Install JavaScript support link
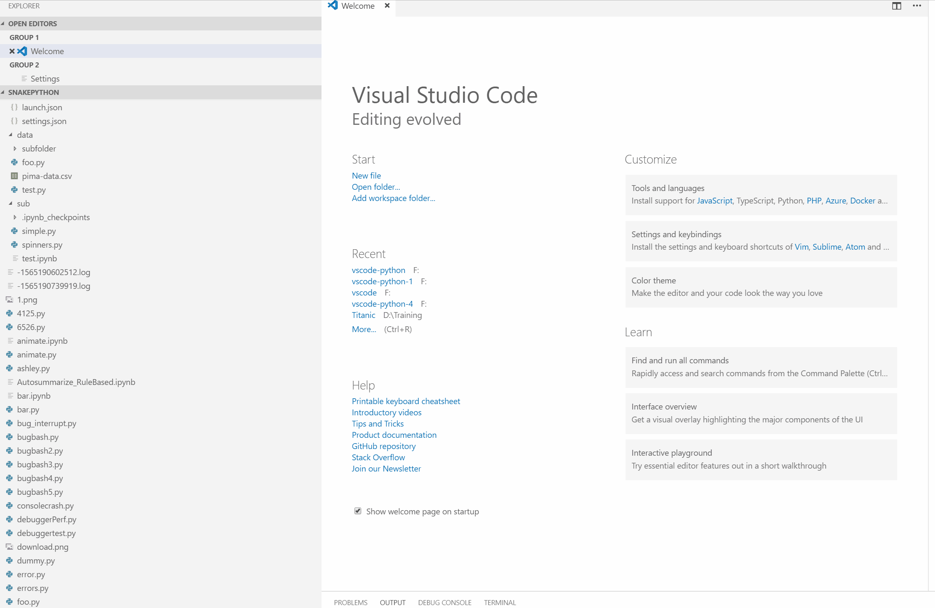 [x=715, y=201]
